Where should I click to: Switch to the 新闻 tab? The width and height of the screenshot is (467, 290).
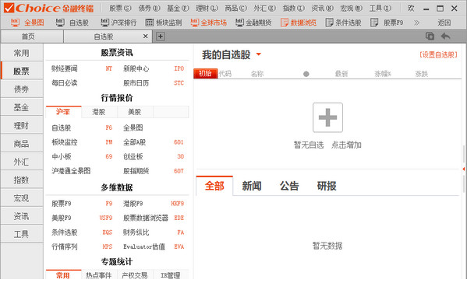point(252,186)
